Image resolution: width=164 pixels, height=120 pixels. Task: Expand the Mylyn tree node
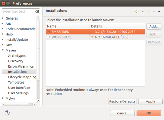[3, 98]
